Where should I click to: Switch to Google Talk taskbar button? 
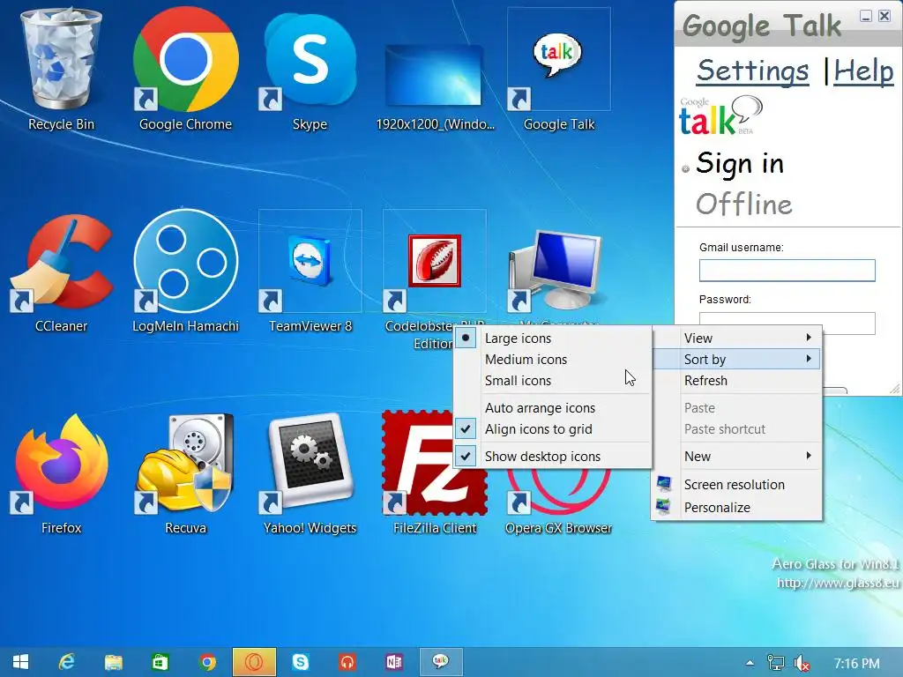tap(441, 662)
